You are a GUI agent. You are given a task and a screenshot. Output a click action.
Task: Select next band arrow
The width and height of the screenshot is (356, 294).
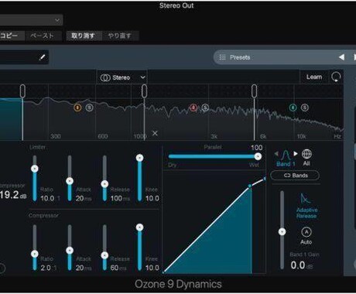pos(296,154)
